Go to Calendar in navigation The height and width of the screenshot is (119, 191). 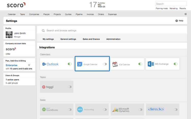click(x=12, y=14)
